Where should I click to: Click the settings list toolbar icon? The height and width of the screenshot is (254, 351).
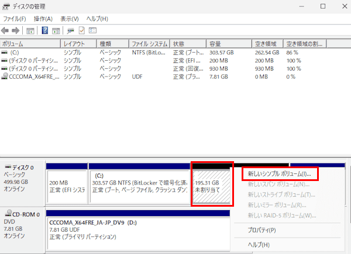(x=92, y=30)
